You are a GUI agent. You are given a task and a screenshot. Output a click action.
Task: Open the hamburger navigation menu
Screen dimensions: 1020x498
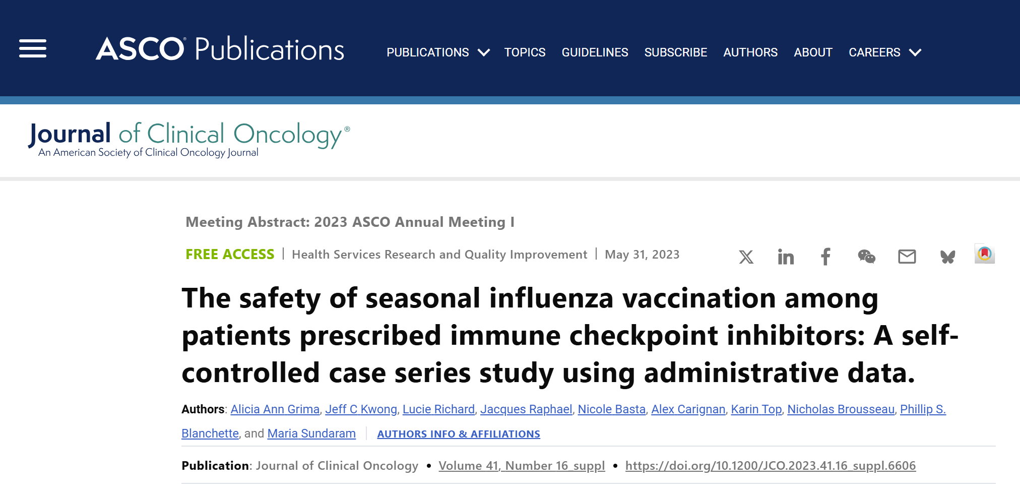(33, 49)
